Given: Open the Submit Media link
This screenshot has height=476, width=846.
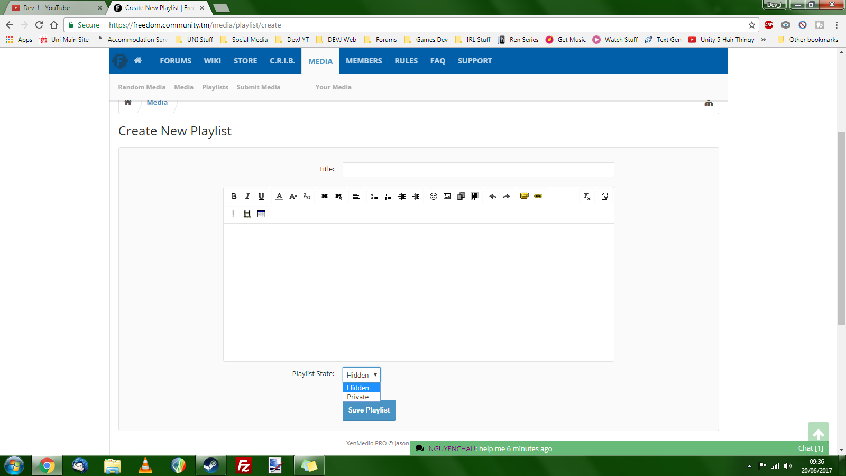Looking at the screenshot, I should (259, 87).
